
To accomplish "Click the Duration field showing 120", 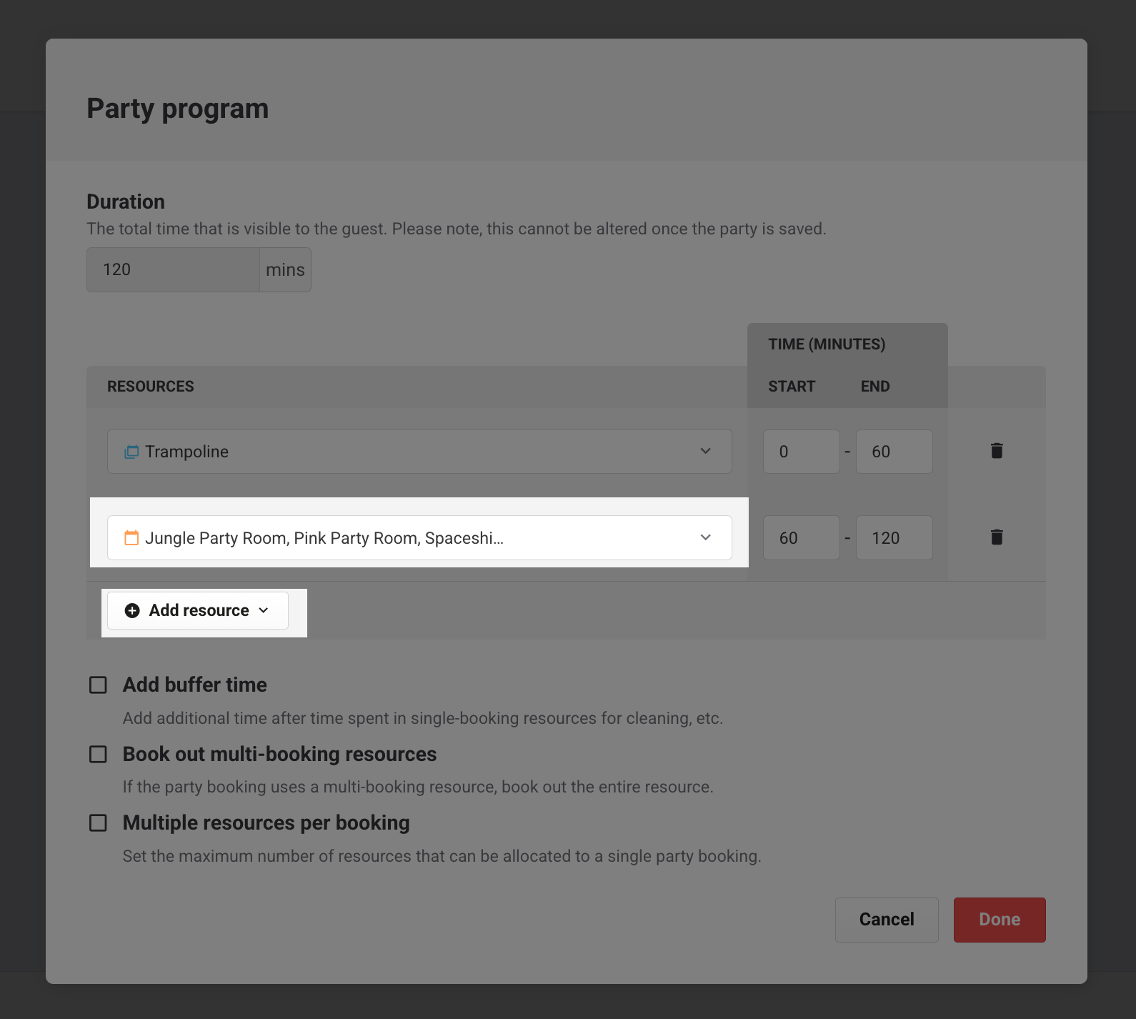I will pyautogui.click(x=173, y=270).
